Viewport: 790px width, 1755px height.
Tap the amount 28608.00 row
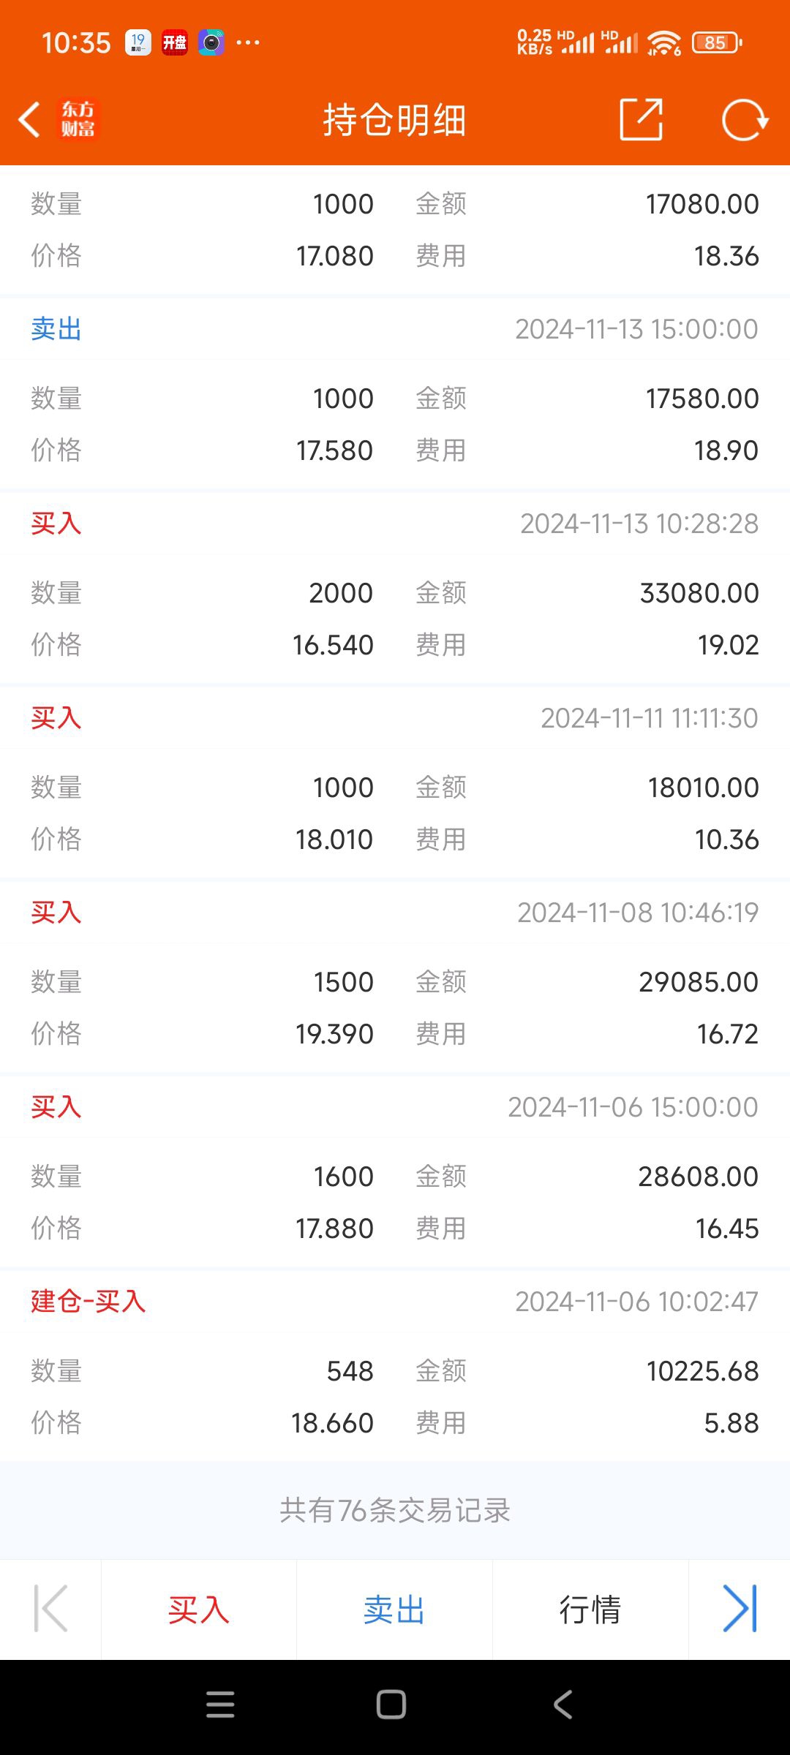[395, 1177]
